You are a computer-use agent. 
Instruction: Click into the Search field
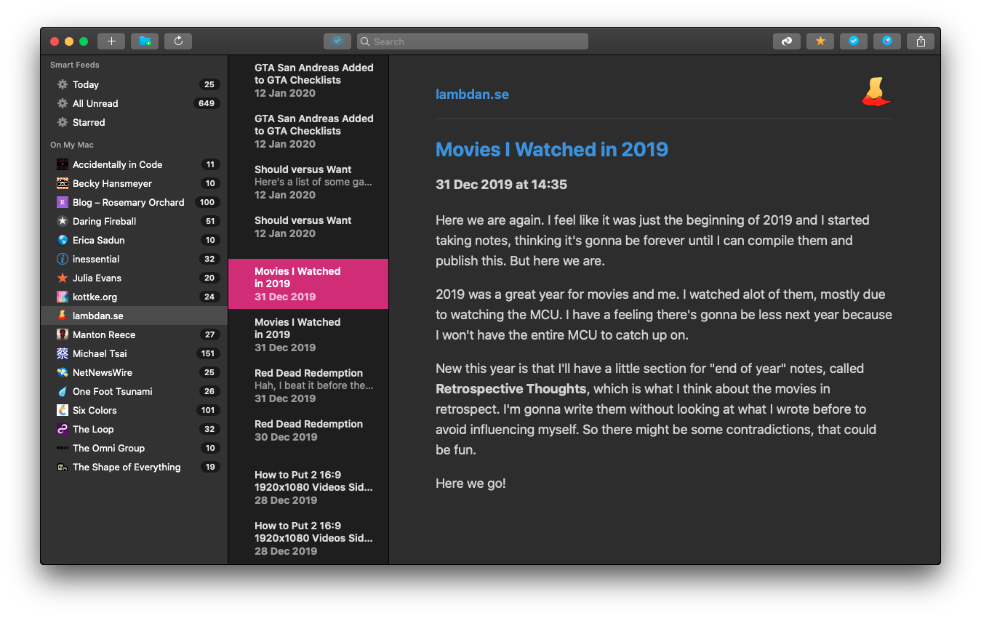coord(473,41)
